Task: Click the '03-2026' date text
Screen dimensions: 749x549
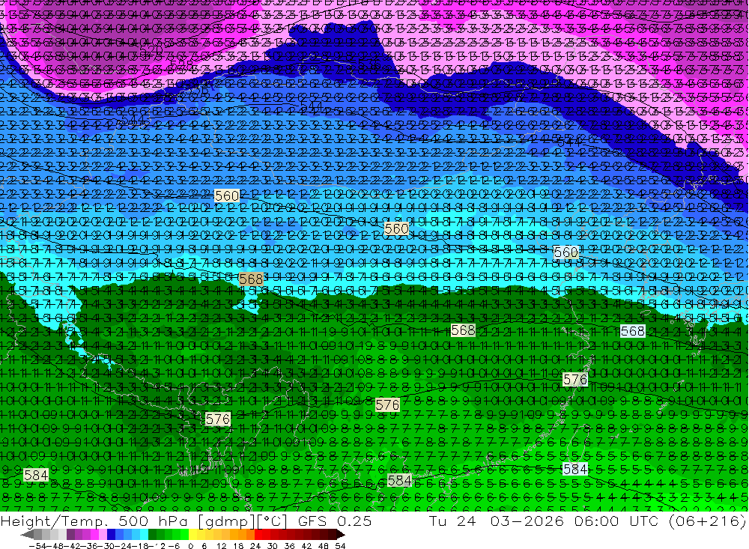Action: coord(527,521)
